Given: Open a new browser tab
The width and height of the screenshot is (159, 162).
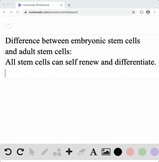Looking at the screenshot, I should pyautogui.click(x=69, y=5).
